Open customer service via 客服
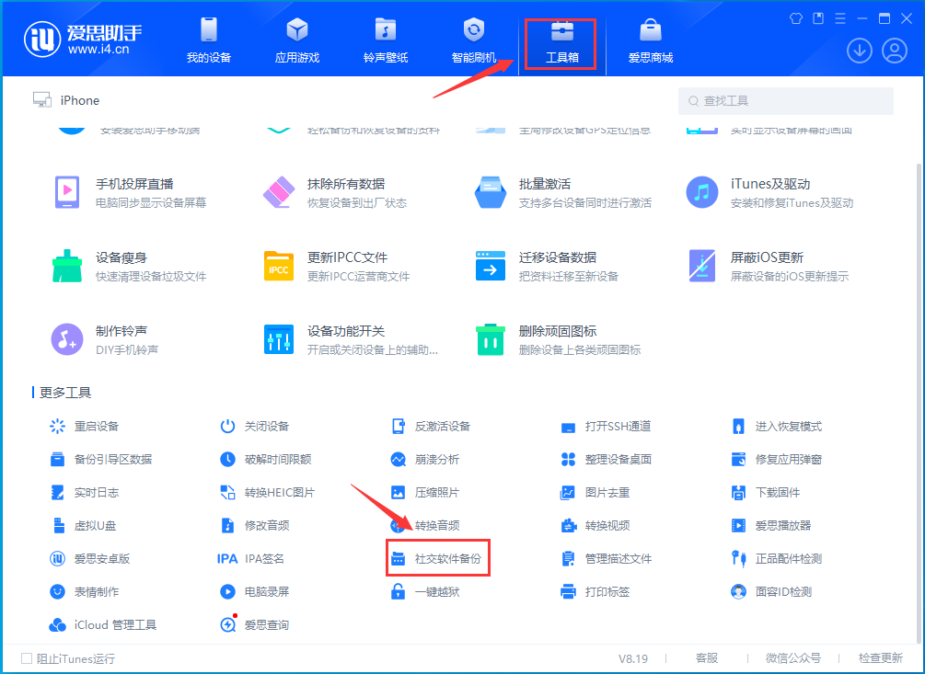Screen dimensions: 925x674 click(x=703, y=657)
